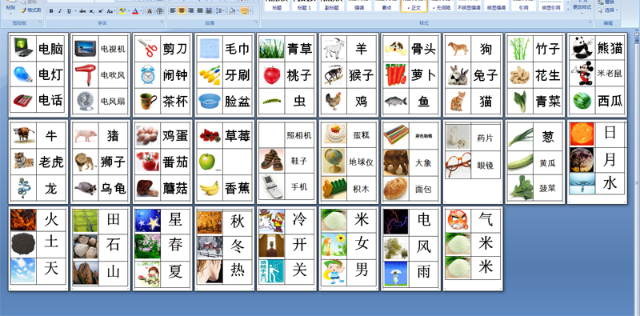Justify the paragraph text
Screen dimensions: 640x316
(x=199, y=10)
